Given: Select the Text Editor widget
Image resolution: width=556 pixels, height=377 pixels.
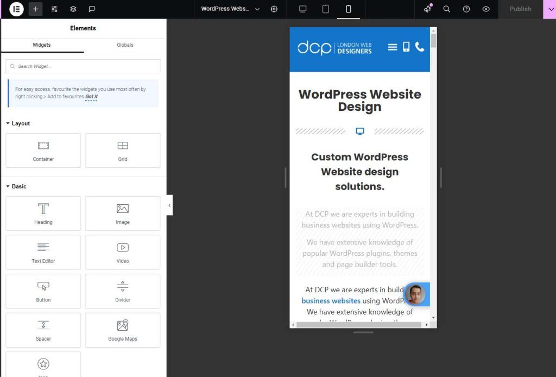Looking at the screenshot, I should [43, 252].
